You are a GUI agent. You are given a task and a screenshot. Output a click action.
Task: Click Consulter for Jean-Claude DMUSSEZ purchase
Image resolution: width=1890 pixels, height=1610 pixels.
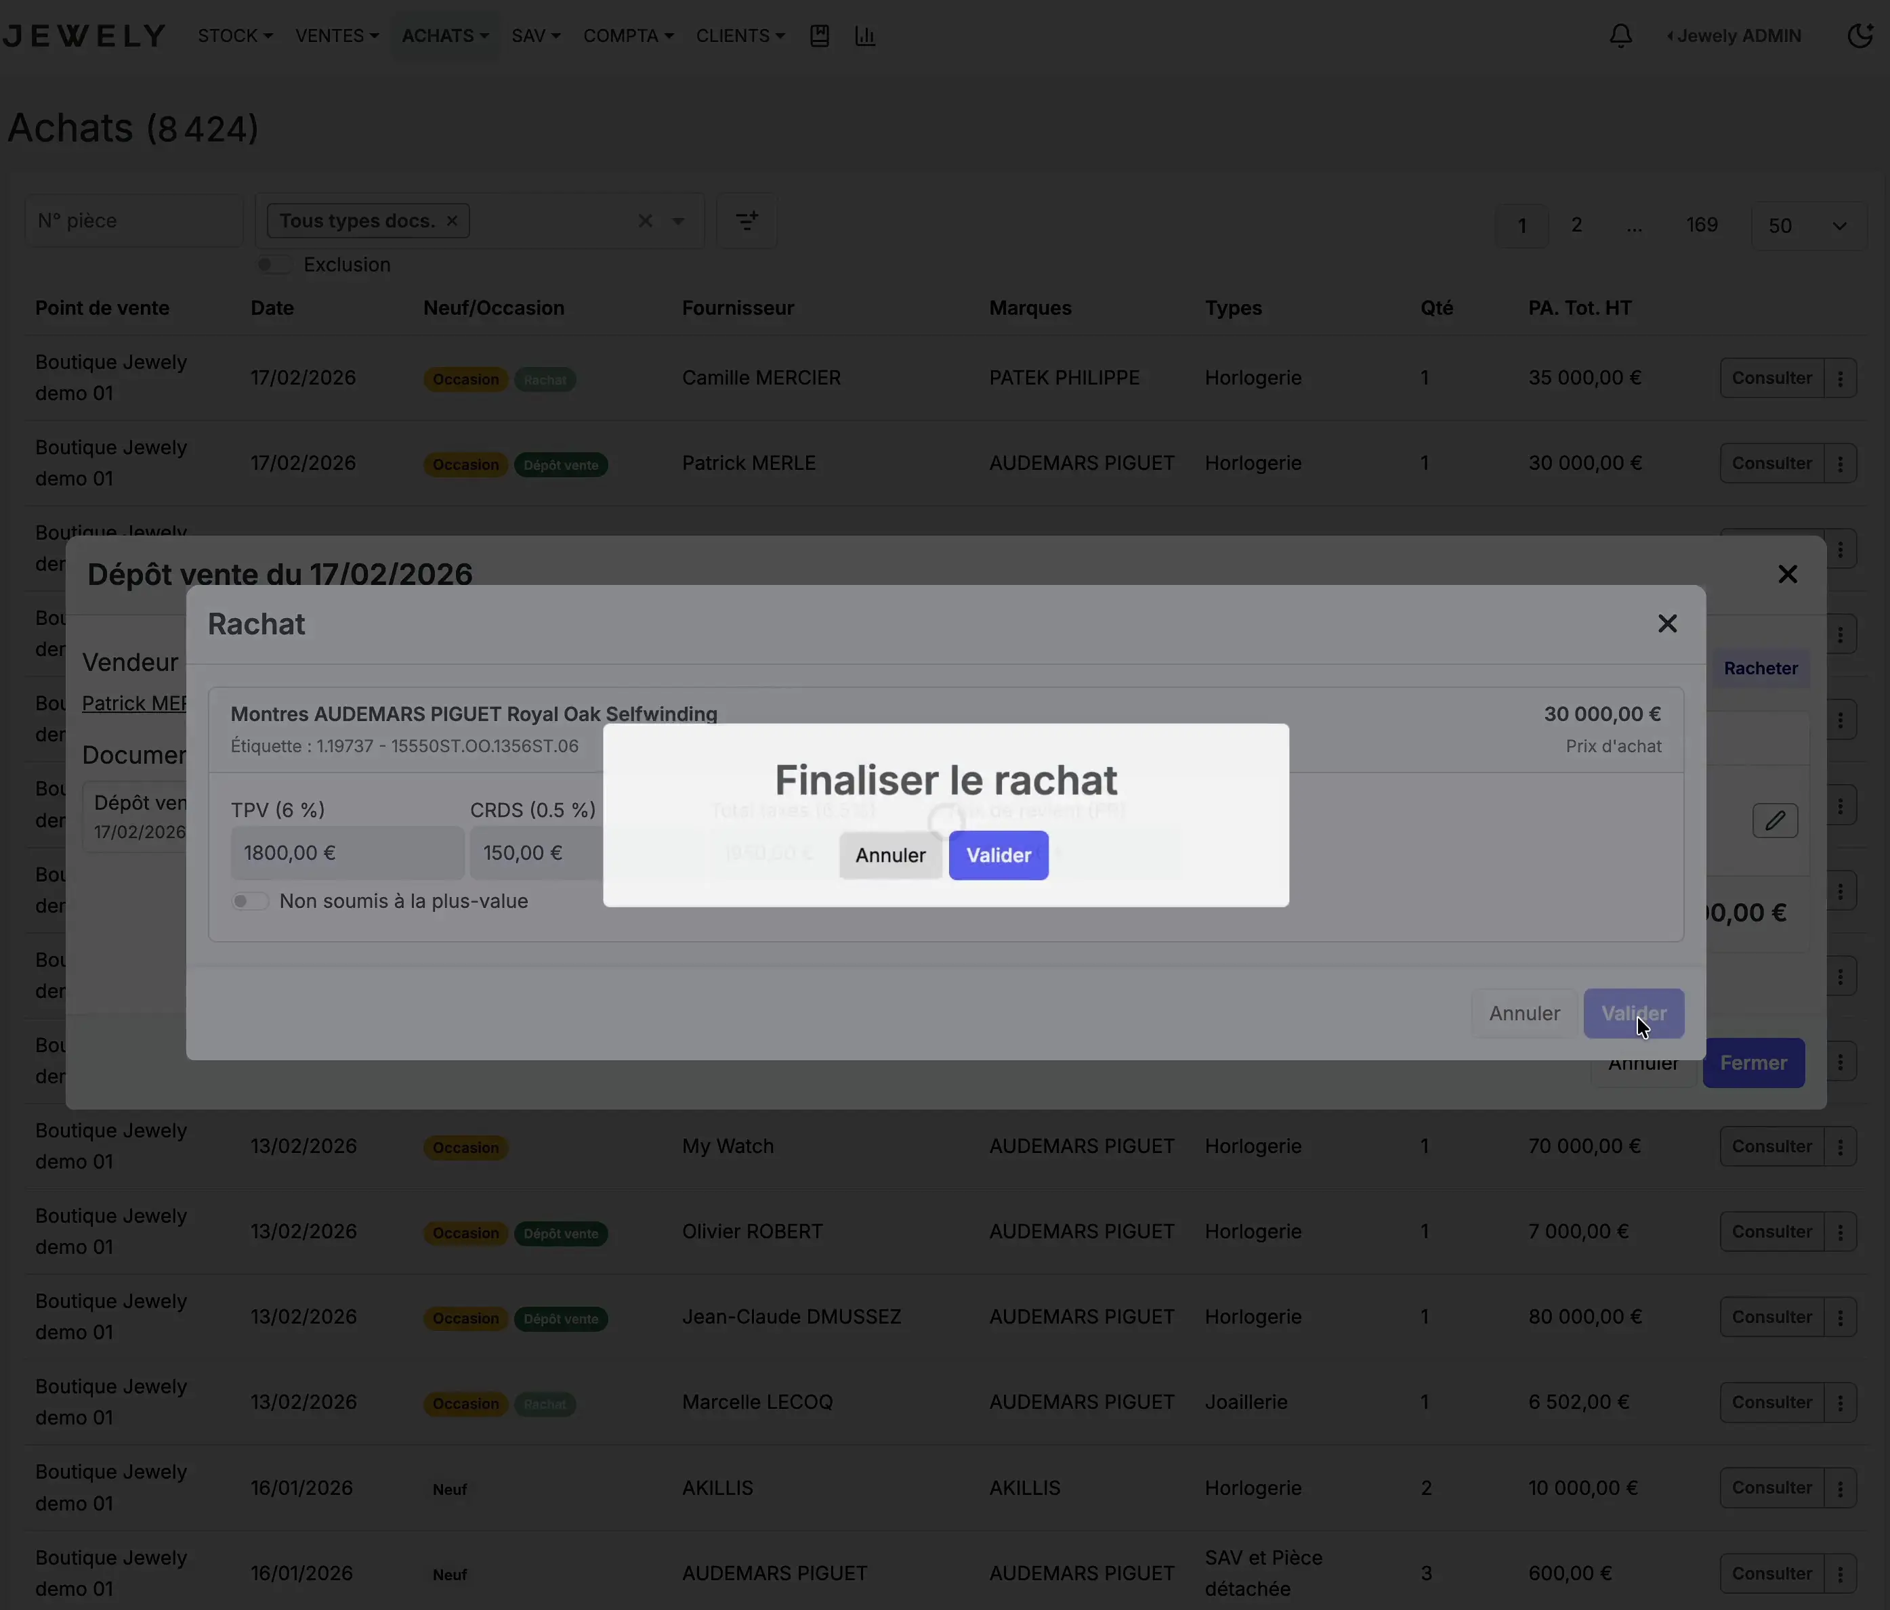[x=1771, y=1316]
